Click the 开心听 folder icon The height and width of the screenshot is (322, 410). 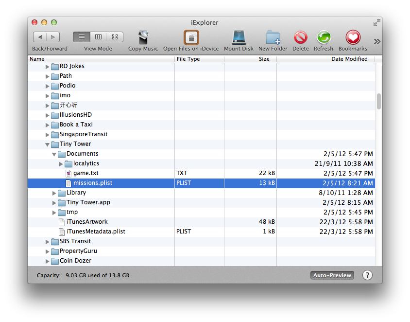[55, 106]
